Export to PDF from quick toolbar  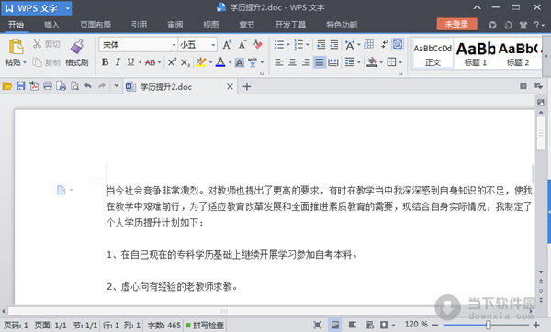(34, 86)
